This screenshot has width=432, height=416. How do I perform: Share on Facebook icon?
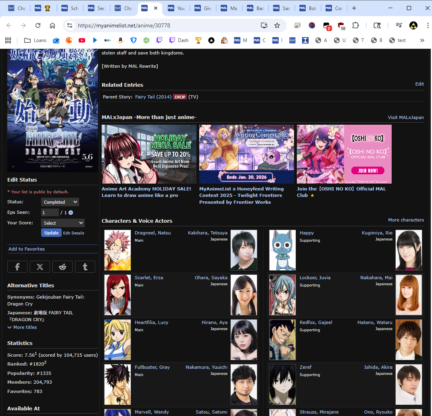[17, 267]
